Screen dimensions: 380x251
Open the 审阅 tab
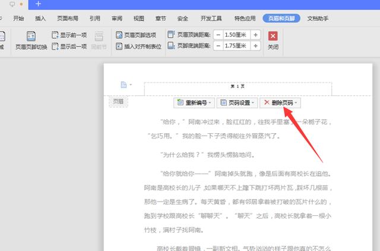[117, 18]
